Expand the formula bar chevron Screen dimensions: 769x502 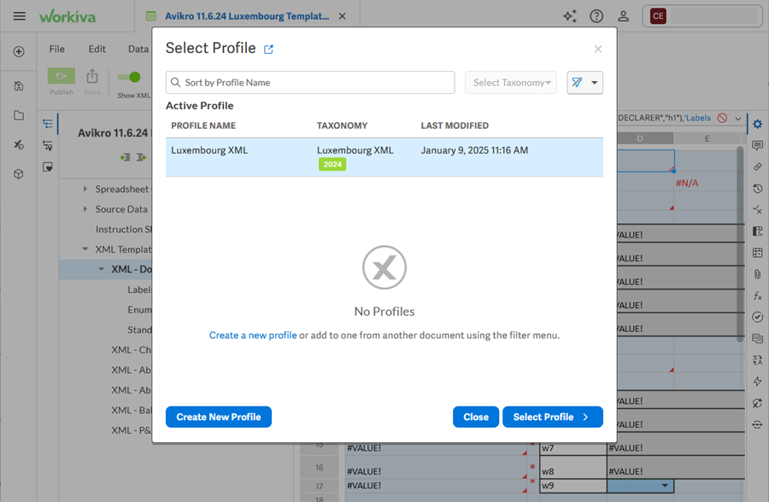(x=738, y=118)
